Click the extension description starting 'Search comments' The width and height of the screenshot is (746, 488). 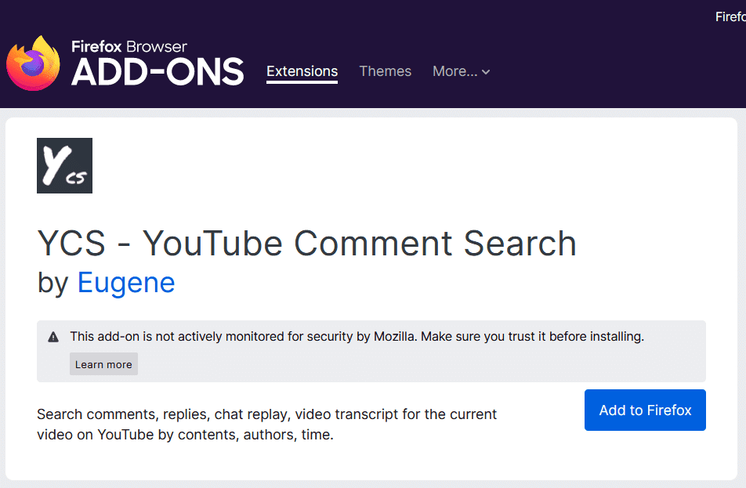[266, 414]
